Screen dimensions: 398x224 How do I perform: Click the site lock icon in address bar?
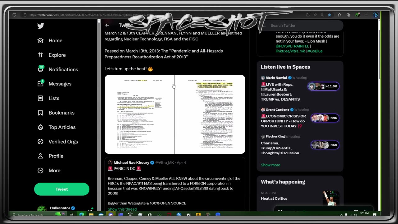(x=25, y=15)
